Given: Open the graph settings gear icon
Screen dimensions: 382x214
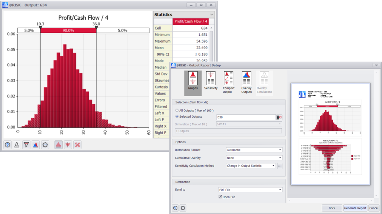Looking at the screenshot, I should [44, 145].
